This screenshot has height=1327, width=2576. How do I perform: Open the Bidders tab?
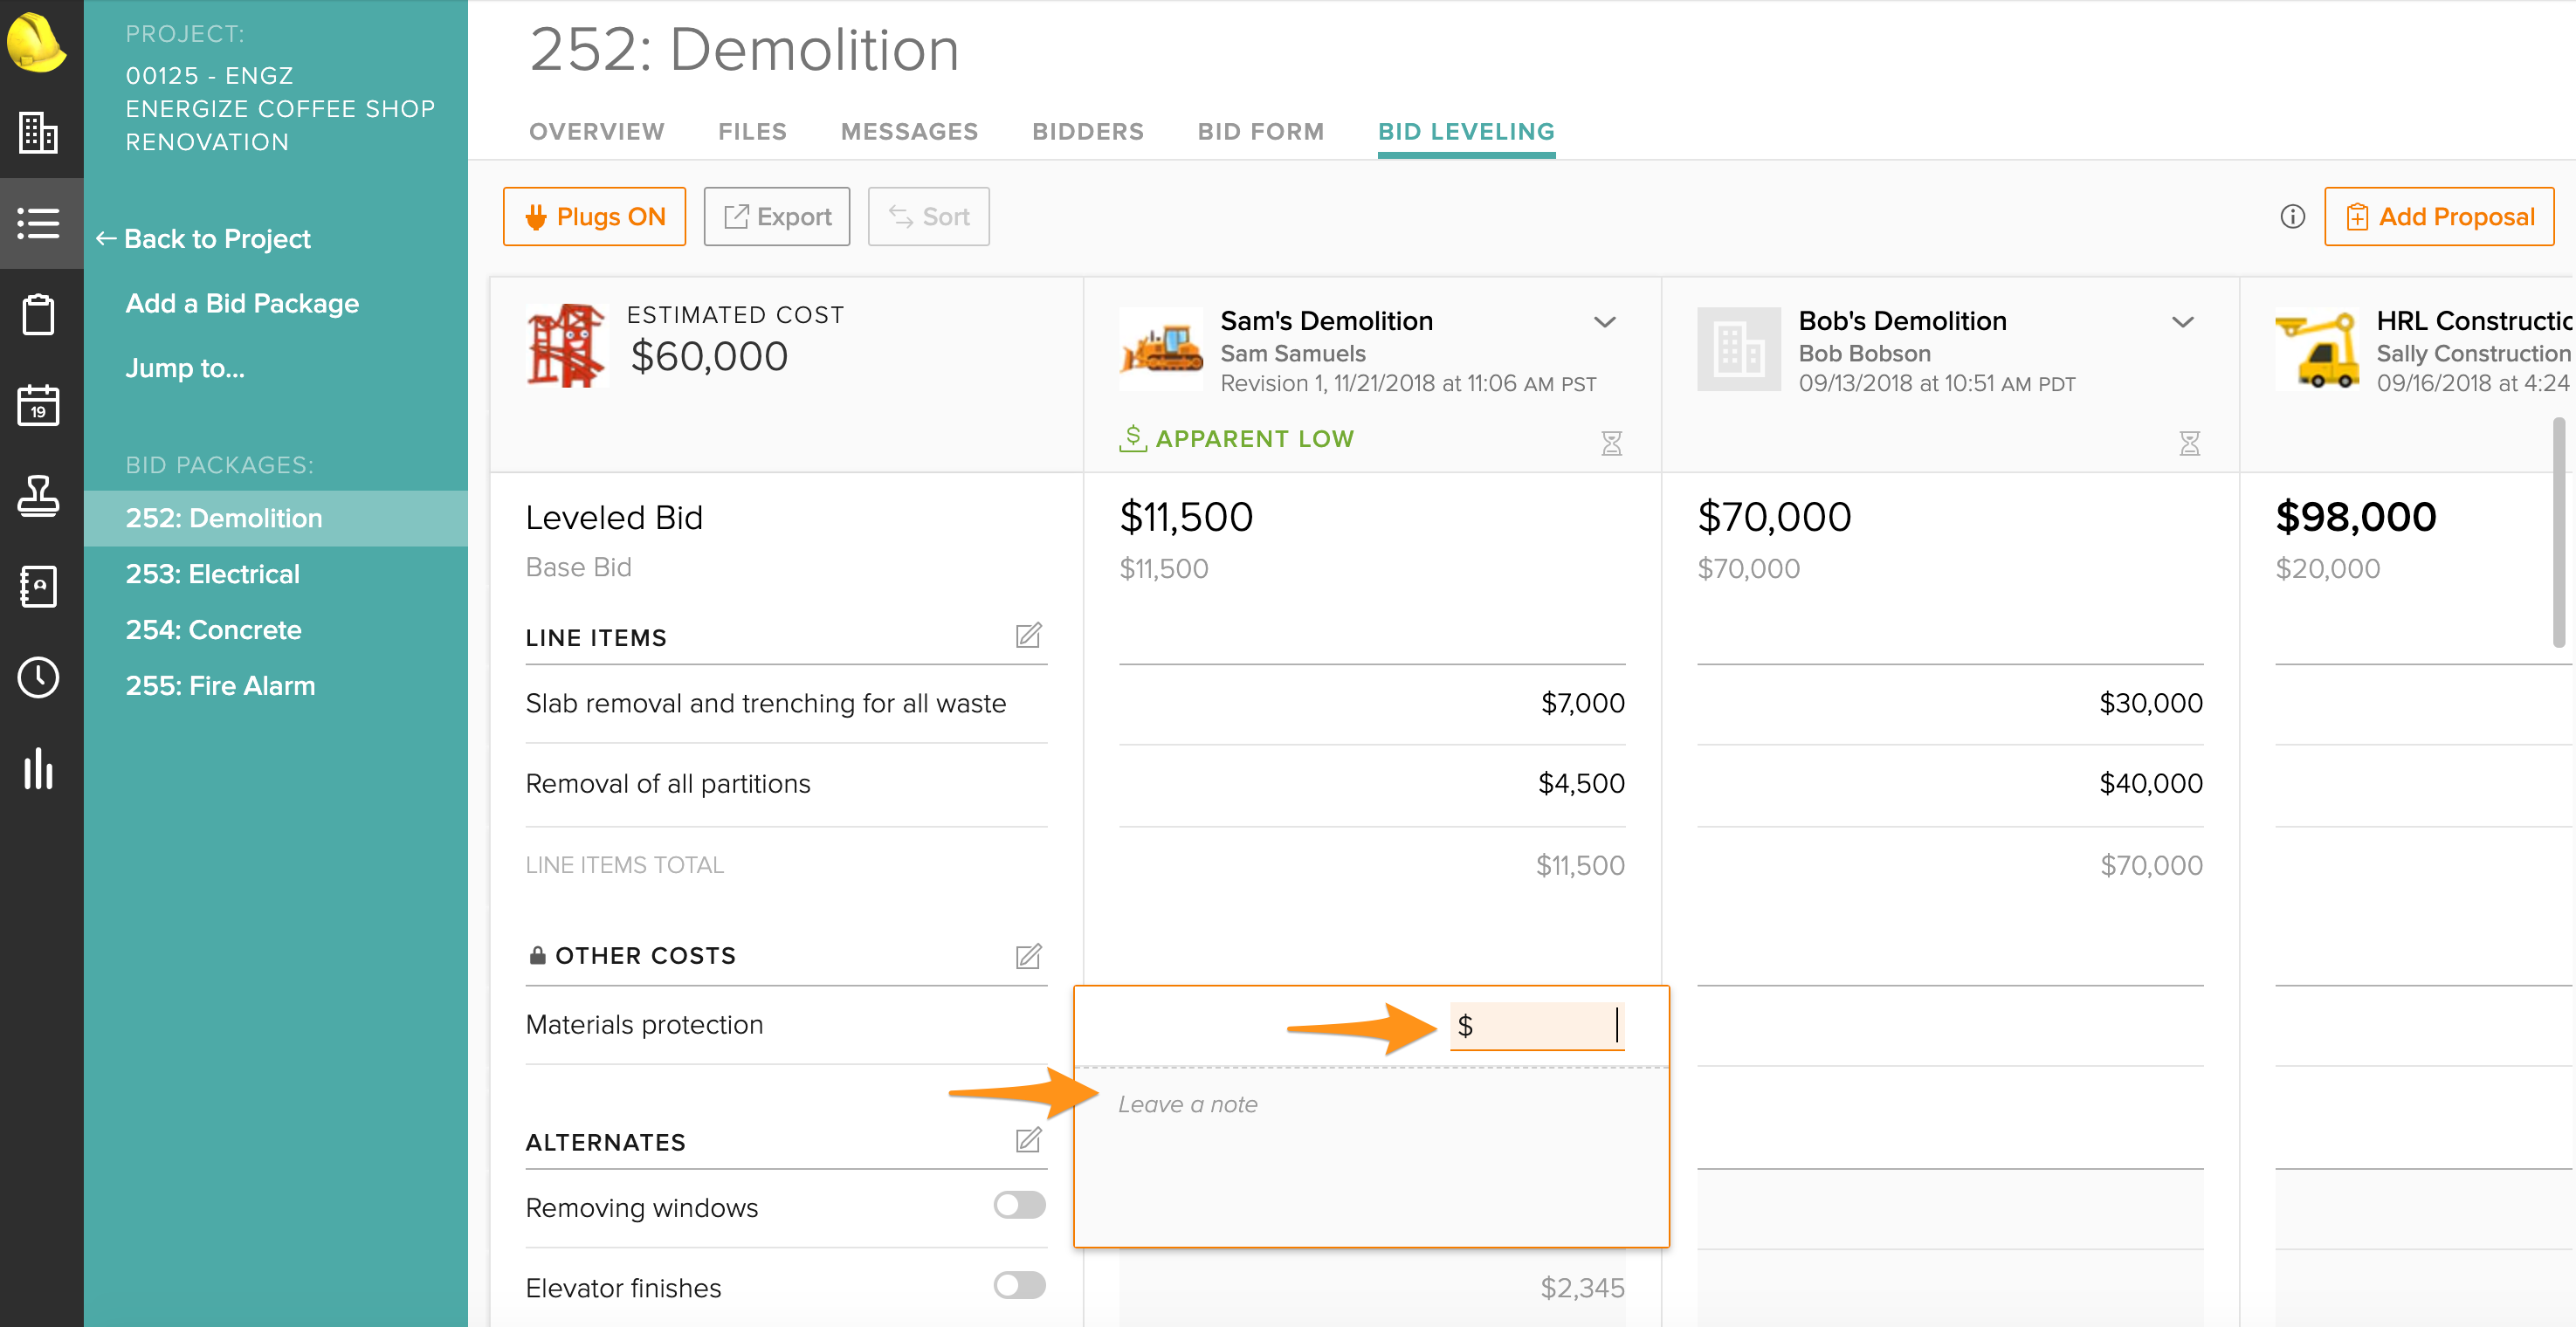pyautogui.click(x=1087, y=131)
